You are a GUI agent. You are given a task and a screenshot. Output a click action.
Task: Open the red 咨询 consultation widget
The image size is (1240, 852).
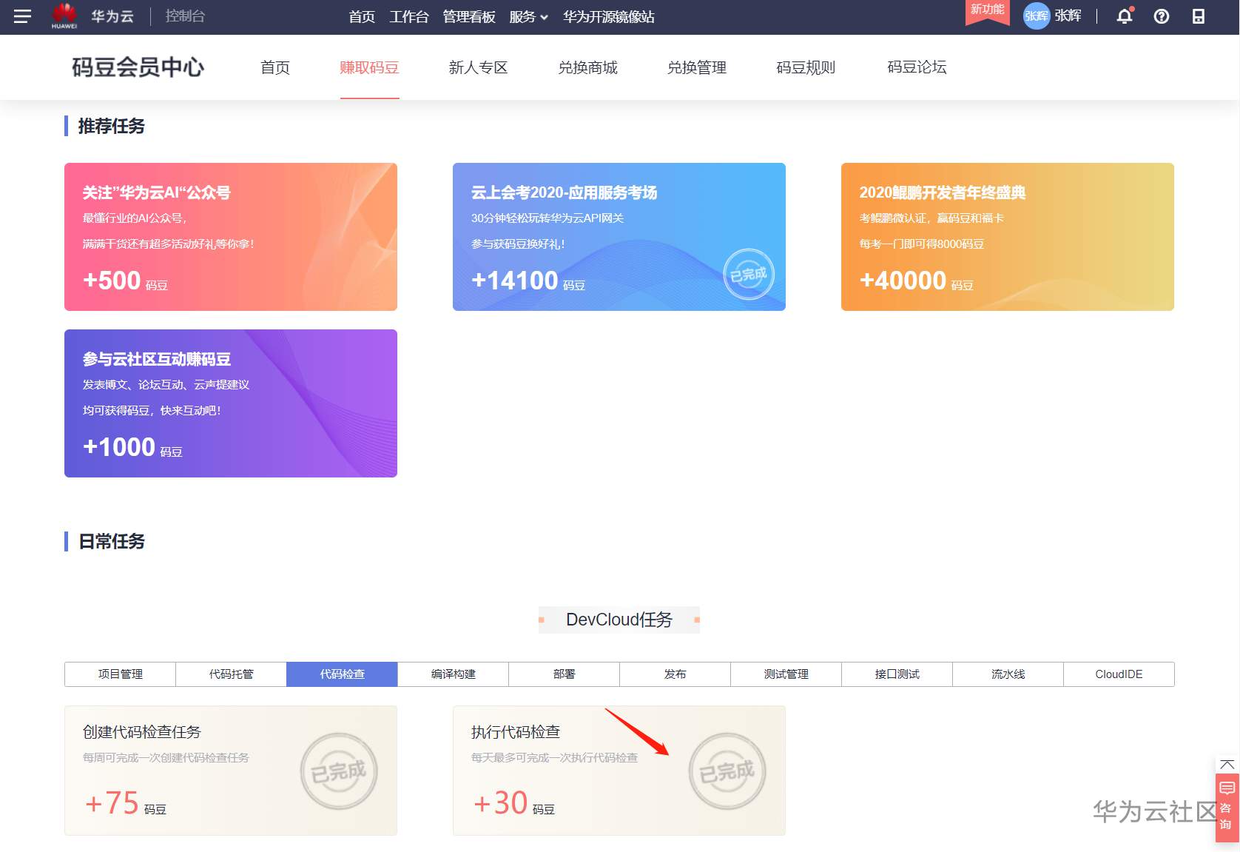tap(1227, 807)
